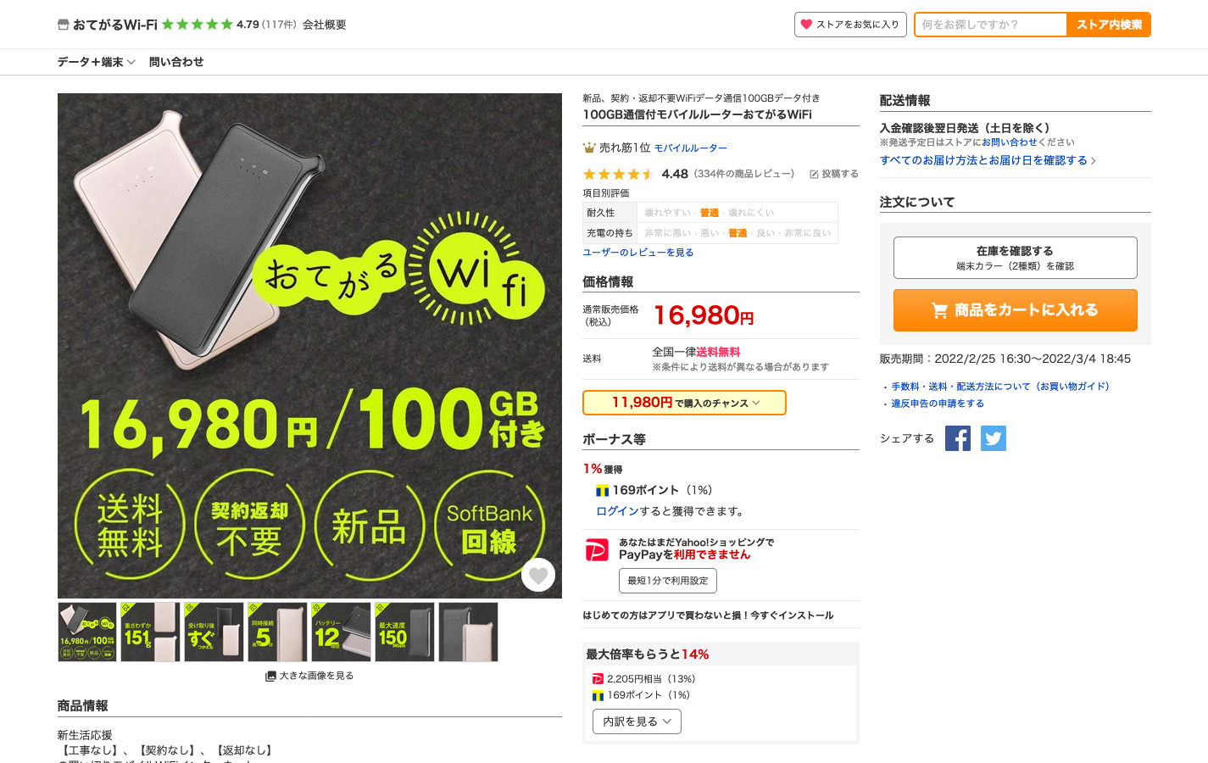Click the crown ranking icon
The width and height of the screenshot is (1208, 763).
pyautogui.click(x=589, y=148)
